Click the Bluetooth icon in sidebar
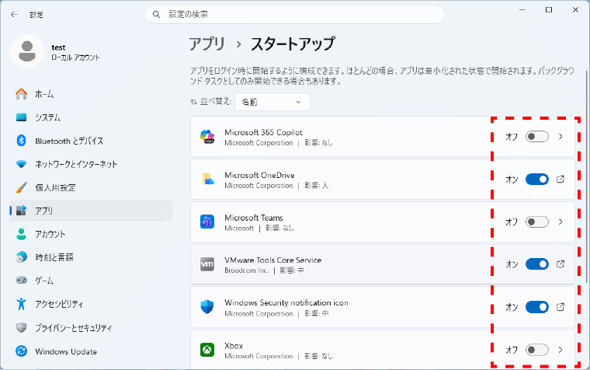Screen dimensions: 590x370 point(22,141)
